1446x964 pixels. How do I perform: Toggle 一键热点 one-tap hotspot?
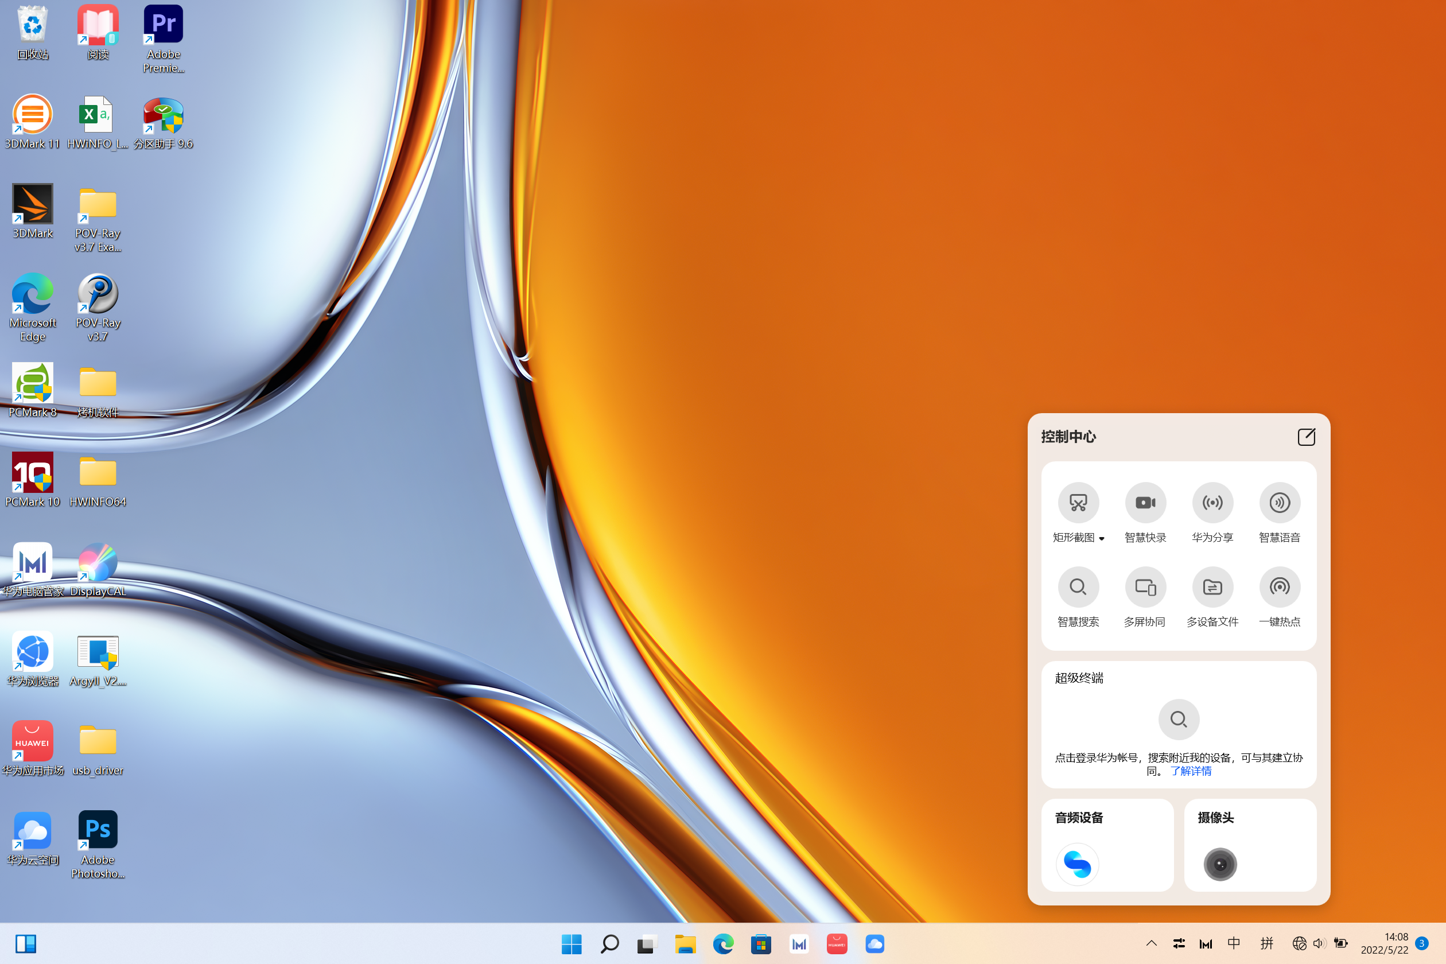tap(1279, 586)
